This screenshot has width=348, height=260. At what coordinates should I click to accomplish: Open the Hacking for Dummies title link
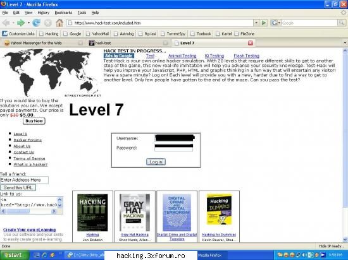point(219,235)
